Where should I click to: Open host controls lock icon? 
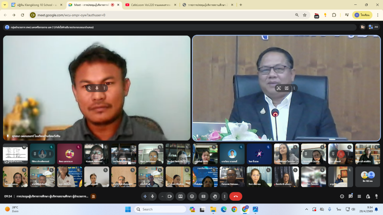coord(368,196)
